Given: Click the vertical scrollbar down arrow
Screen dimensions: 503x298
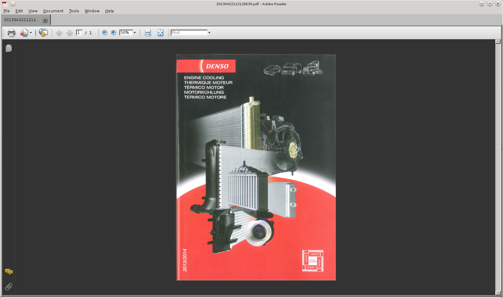Looking at the screenshot, I should pyautogui.click(x=498, y=293).
